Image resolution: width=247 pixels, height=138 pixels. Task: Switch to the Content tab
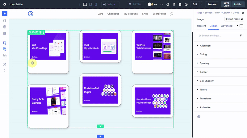click(x=202, y=26)
